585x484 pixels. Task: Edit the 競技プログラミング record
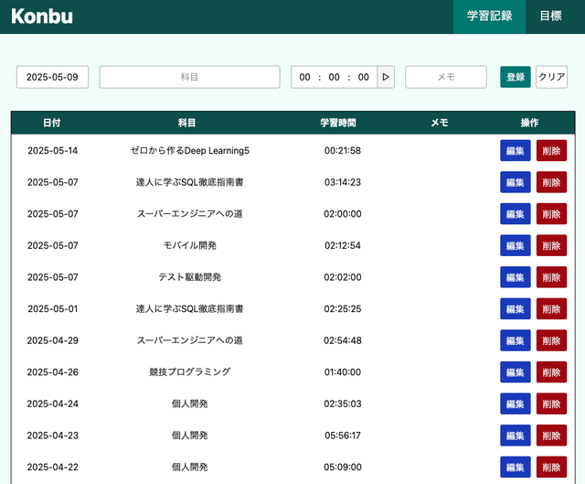pos(516,372)
